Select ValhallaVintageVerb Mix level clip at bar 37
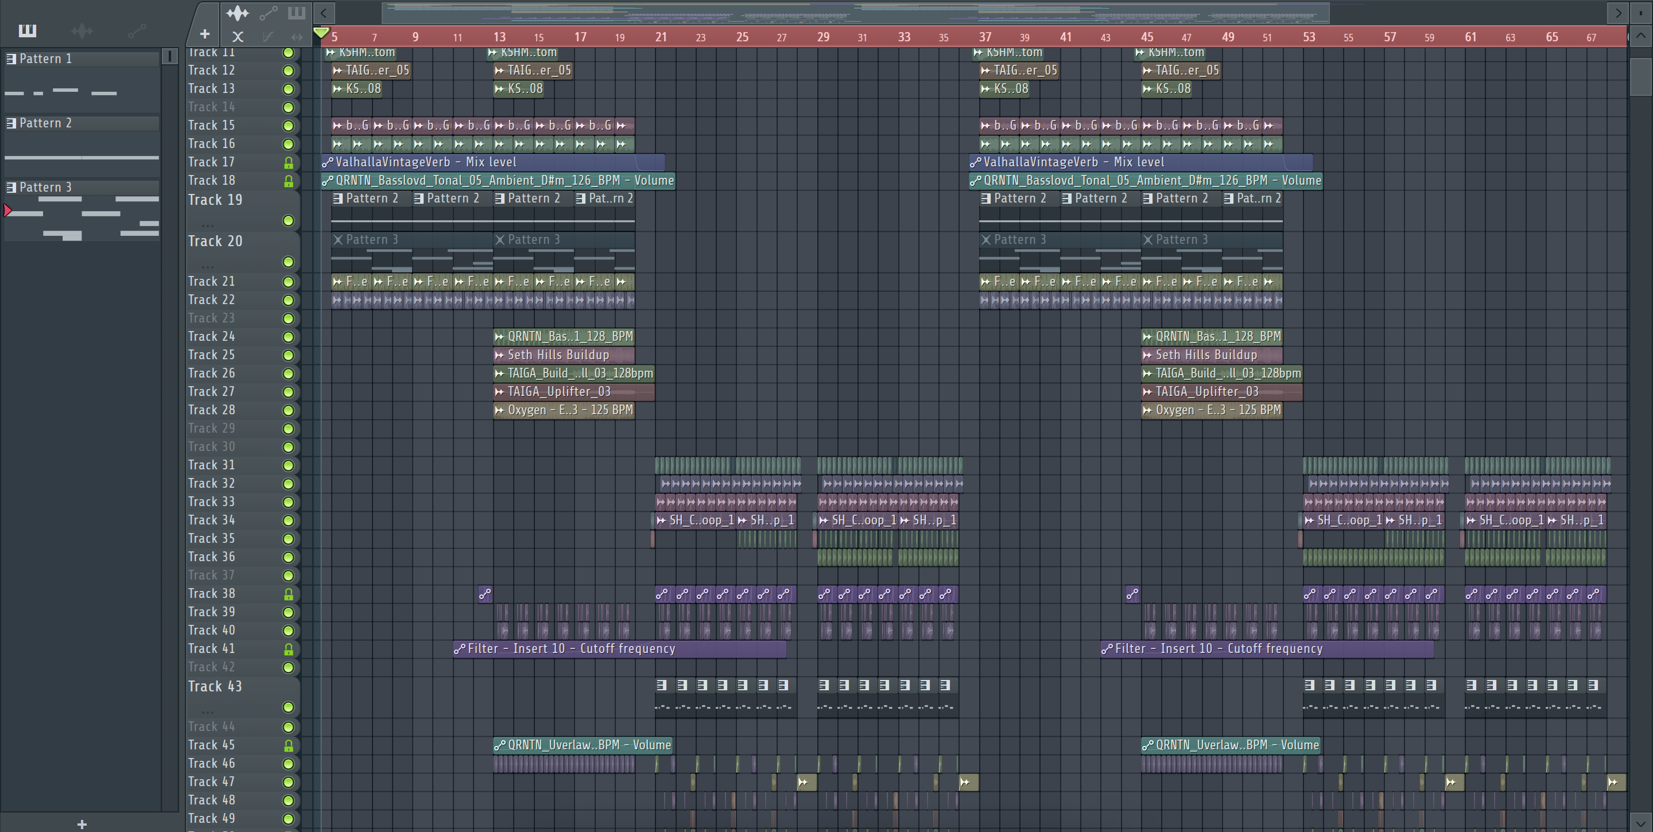1653x832 pixels. click(1140, 162)
